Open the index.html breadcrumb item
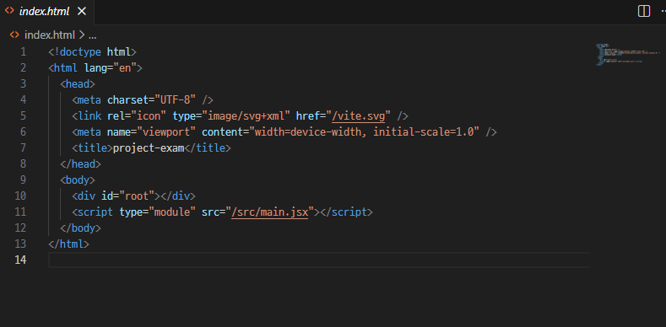 pos(50,35)
